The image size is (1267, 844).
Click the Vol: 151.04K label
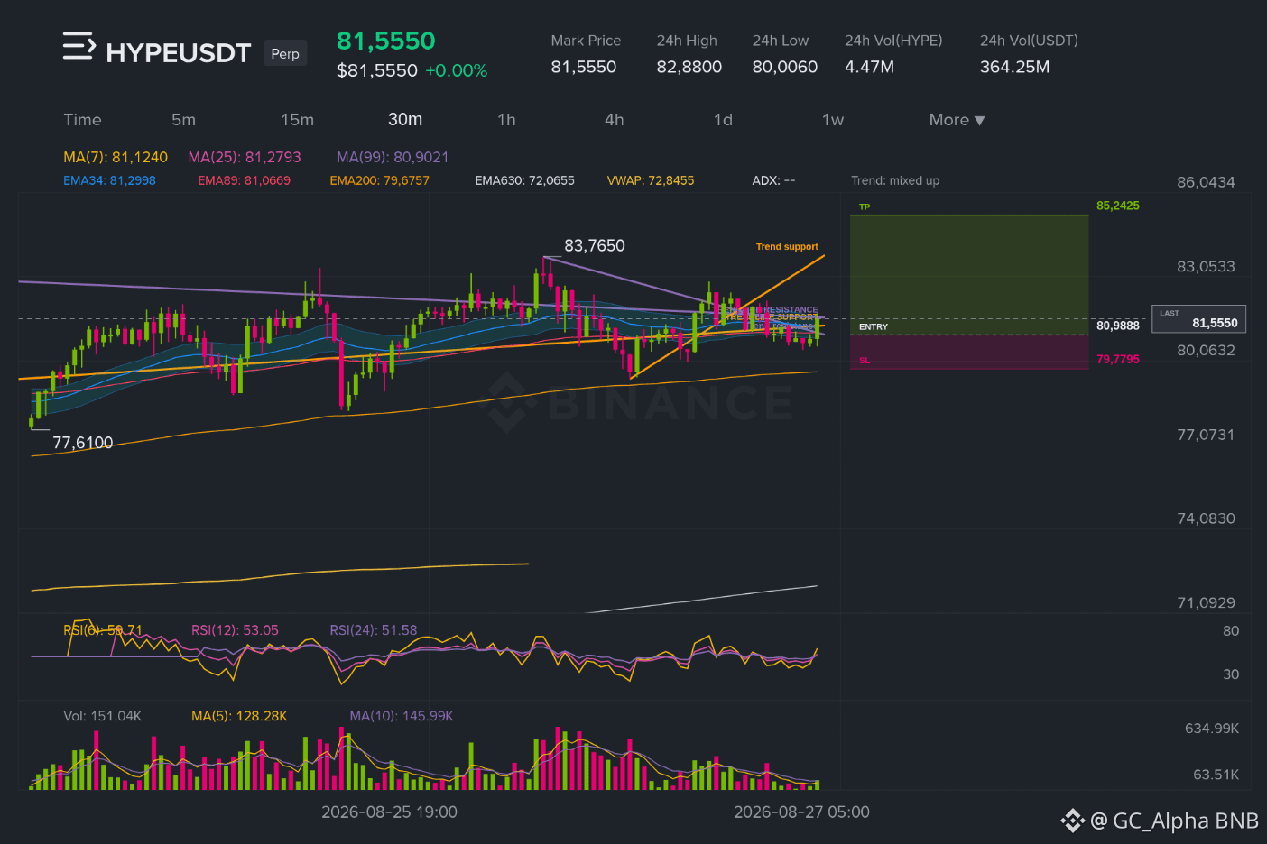tap(102, 716)
